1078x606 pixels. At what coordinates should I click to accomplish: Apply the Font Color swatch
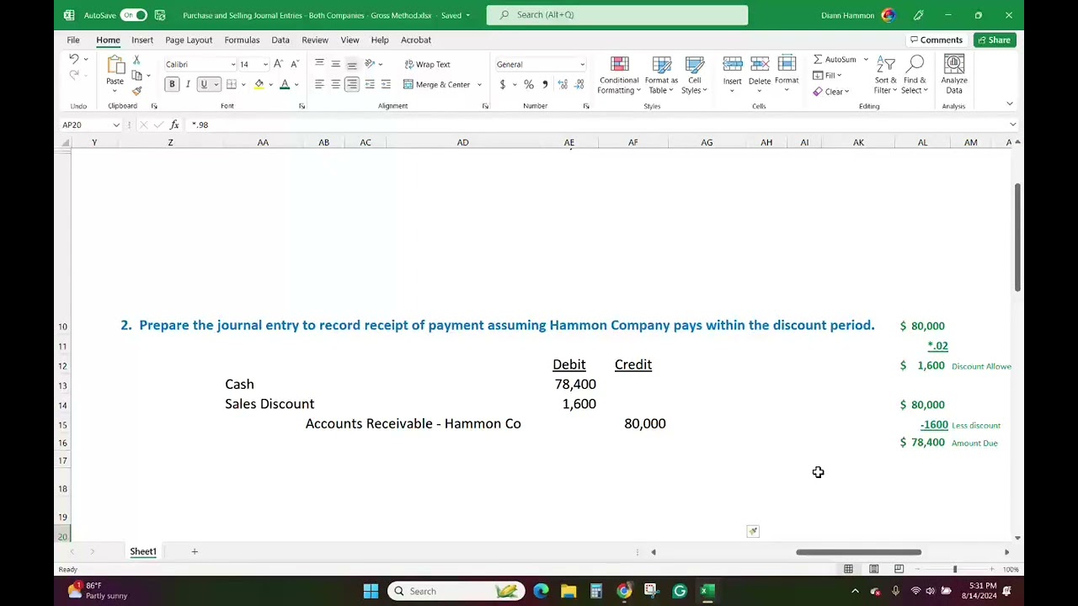(x=285, y=84)
